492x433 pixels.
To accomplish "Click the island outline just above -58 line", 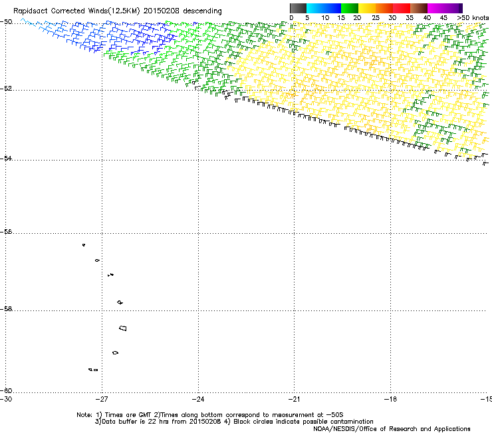I will tap(120, 302).
